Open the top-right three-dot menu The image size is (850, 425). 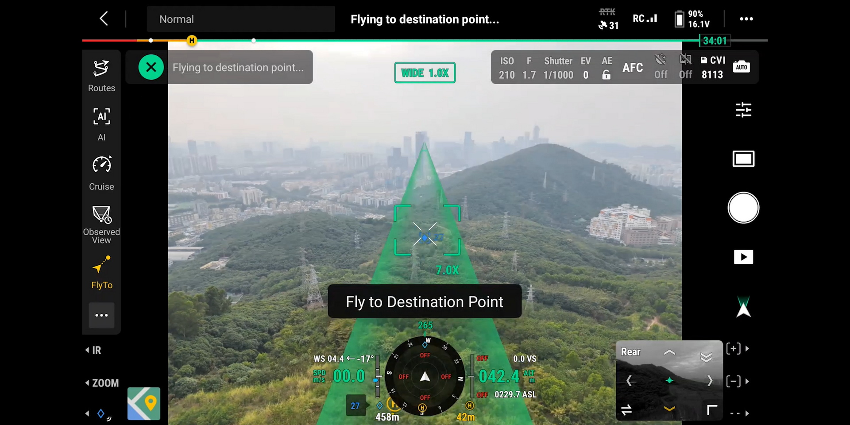(x=746, y=19)
